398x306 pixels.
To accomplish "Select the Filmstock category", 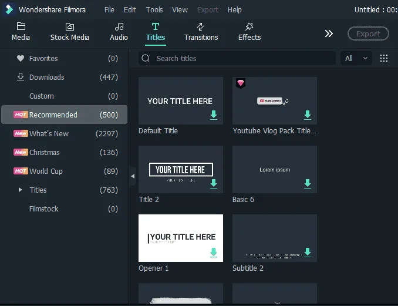I will click(x=64, y=209).
